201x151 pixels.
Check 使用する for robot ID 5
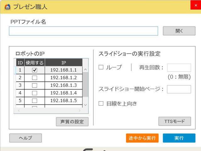(35, 101)
